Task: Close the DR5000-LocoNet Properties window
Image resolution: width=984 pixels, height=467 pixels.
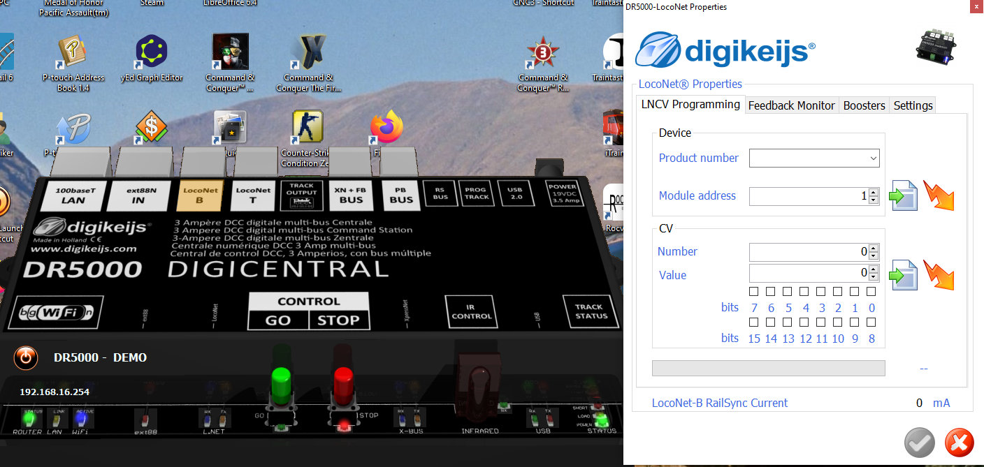Action: click(x=976, y=7)
